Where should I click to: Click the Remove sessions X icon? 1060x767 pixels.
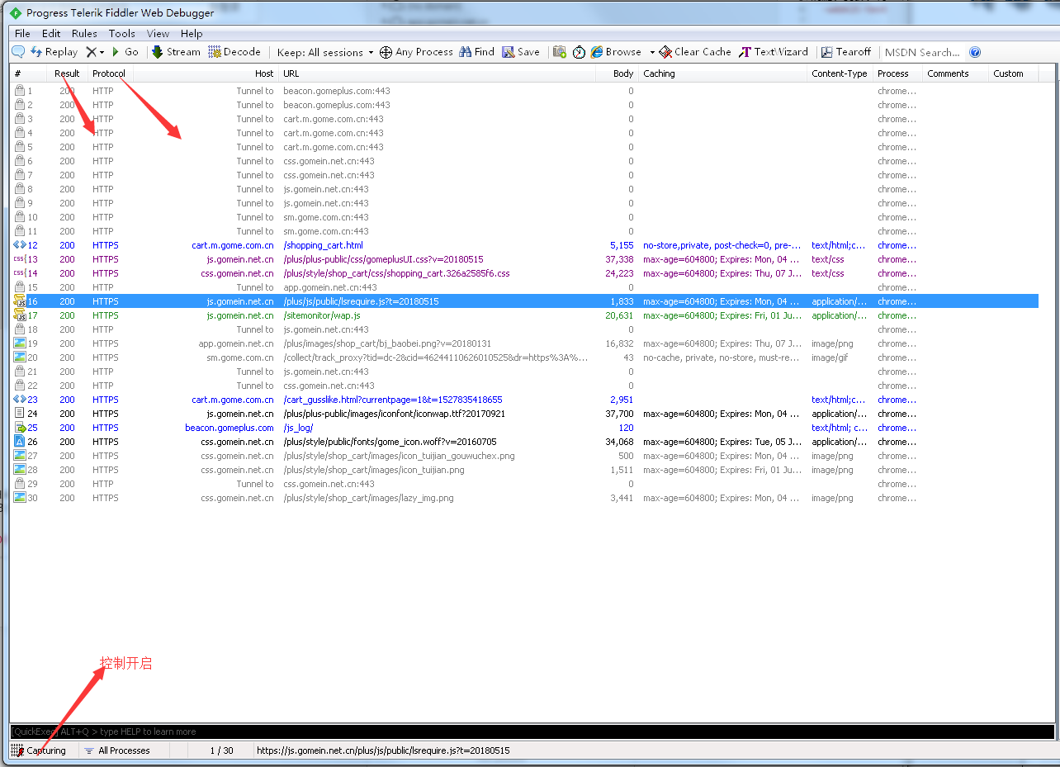[92, 52]
